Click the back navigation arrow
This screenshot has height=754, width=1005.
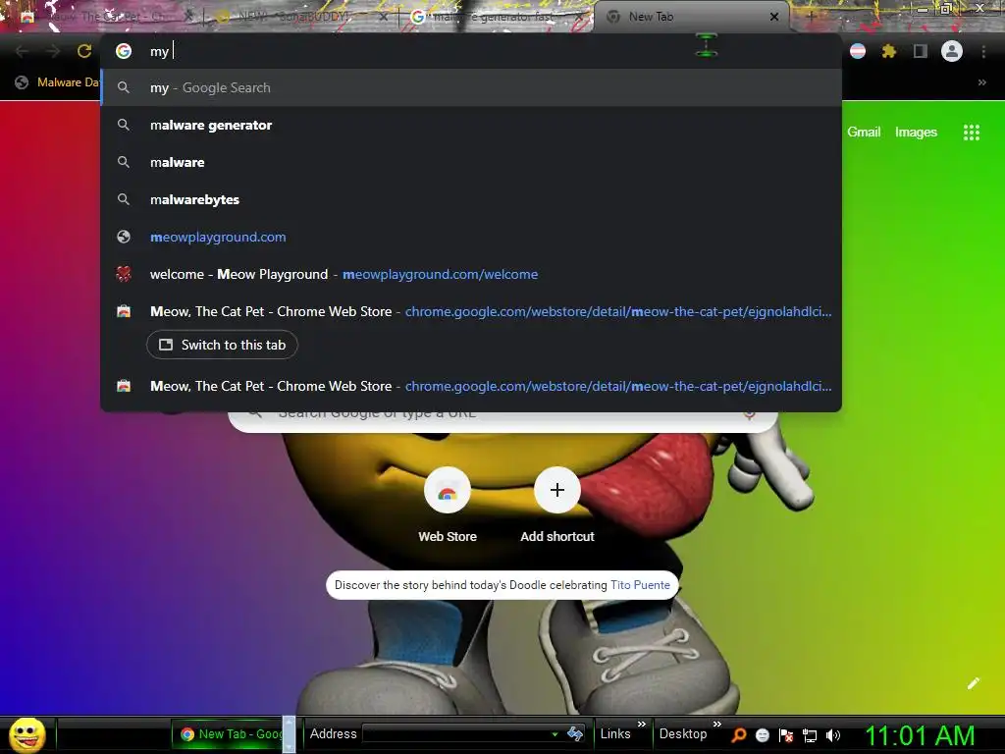click(x=22, y=51)
